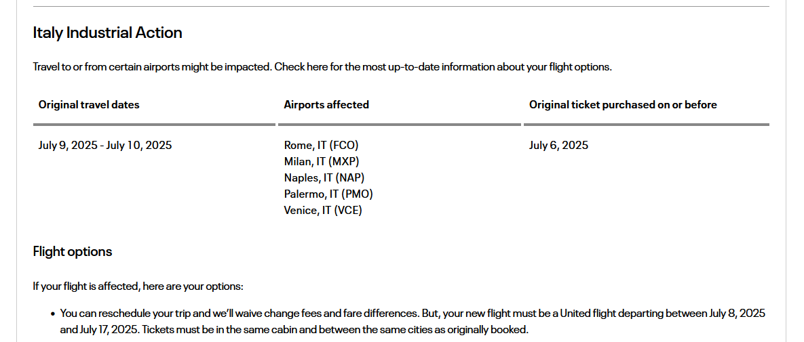The width and height of the screenshot is (804, 342).
Task: Click the bullet point marker before 'You can reschedule'
Action: (52, 314)
